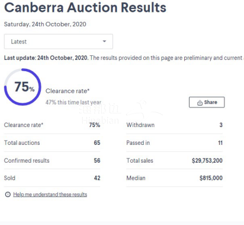
Task: Click the Passed in row
Action: (175, 142)
